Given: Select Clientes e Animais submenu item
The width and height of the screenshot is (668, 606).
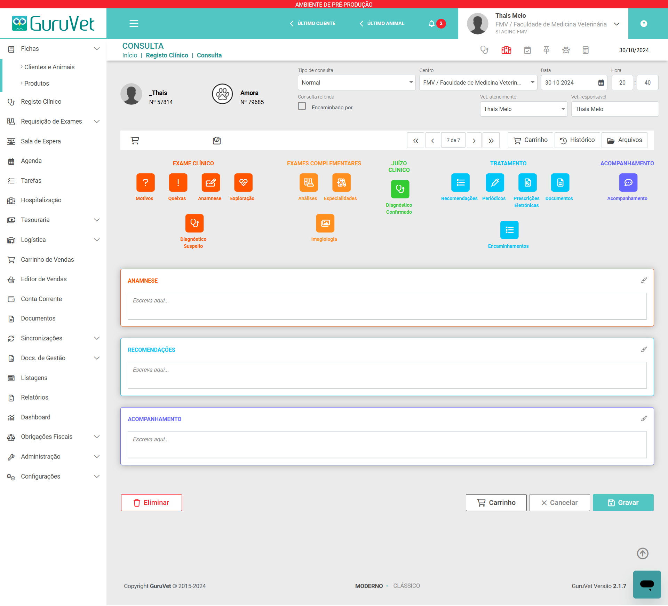Looking at the screenshot, I should click(49, 67).
